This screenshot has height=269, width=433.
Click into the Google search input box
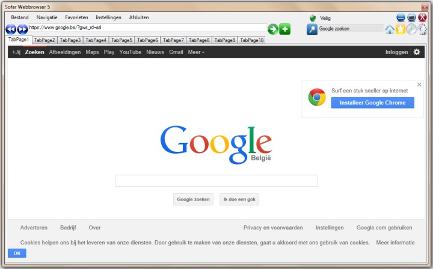pos(216,181)
